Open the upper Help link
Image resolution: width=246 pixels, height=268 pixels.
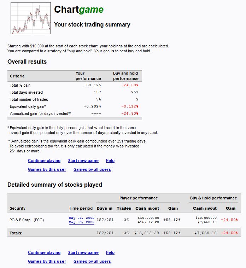[x=110, y=161]
